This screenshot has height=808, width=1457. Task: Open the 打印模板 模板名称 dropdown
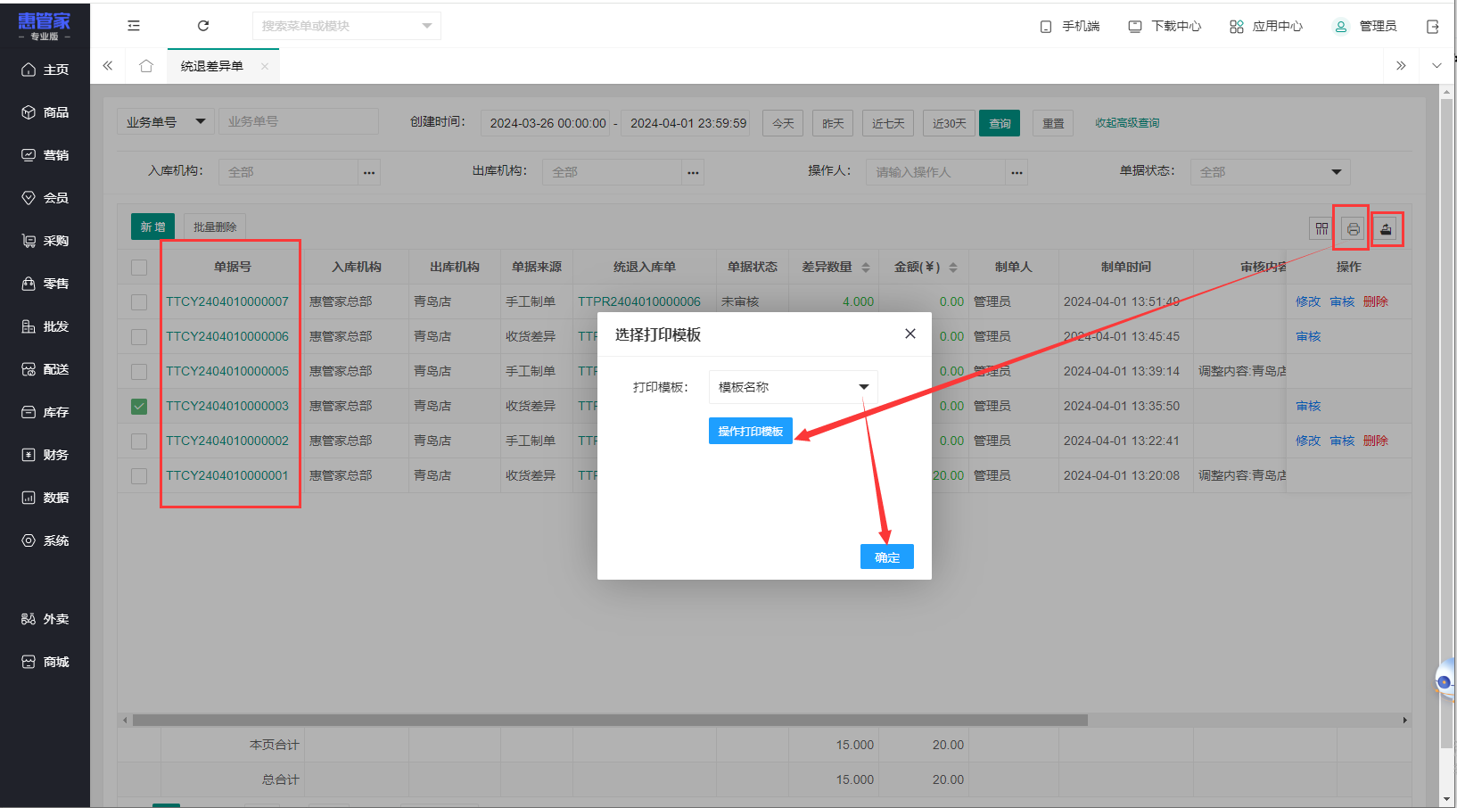tap(794, 387)
